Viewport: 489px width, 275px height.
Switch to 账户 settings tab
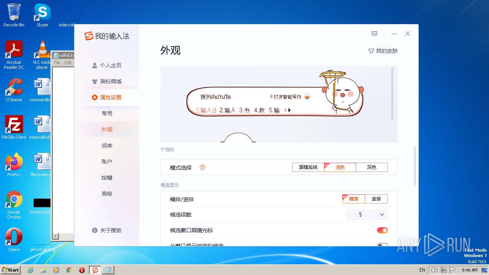(107, 162)
